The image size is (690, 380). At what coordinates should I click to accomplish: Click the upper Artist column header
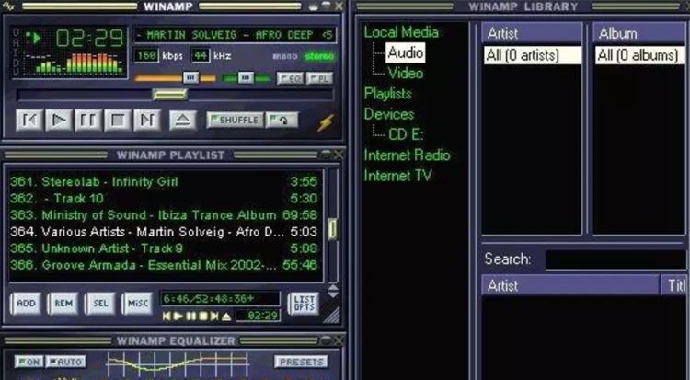(532, 33)
